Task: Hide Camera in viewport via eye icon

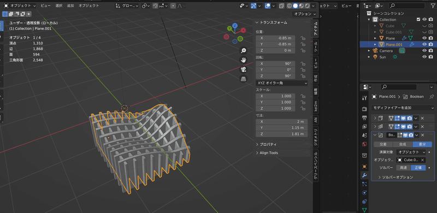Action: click(x=424, y=50)
